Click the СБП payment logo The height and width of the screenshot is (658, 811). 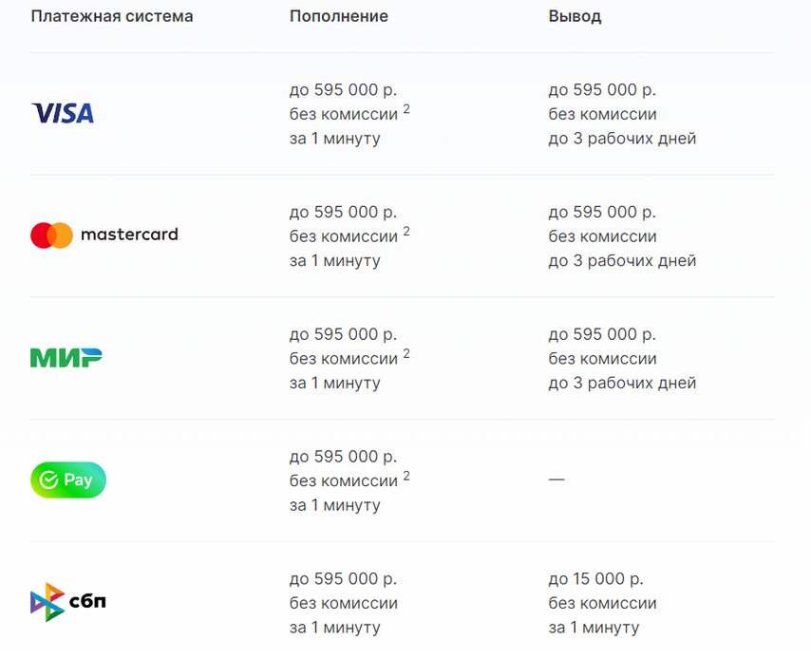67,602
